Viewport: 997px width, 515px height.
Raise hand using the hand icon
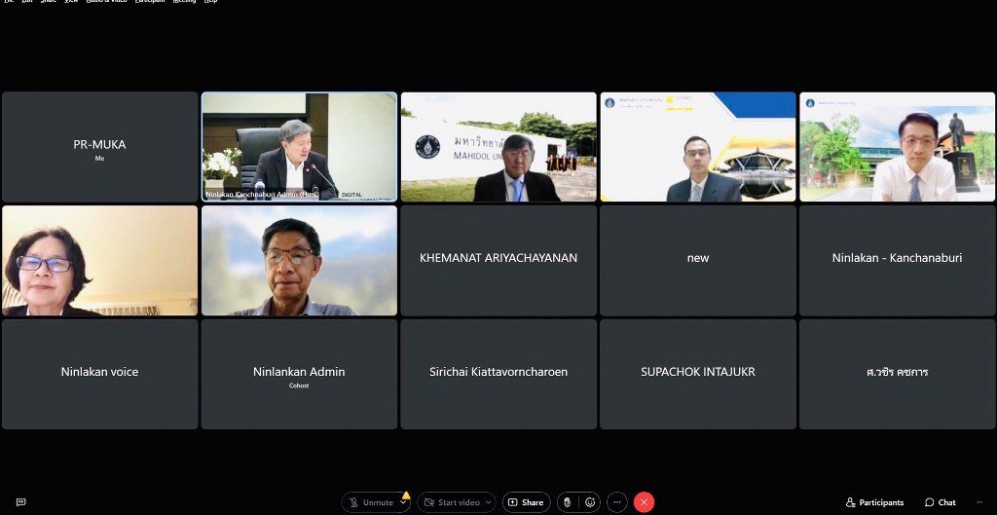click(x=568, y=502)
